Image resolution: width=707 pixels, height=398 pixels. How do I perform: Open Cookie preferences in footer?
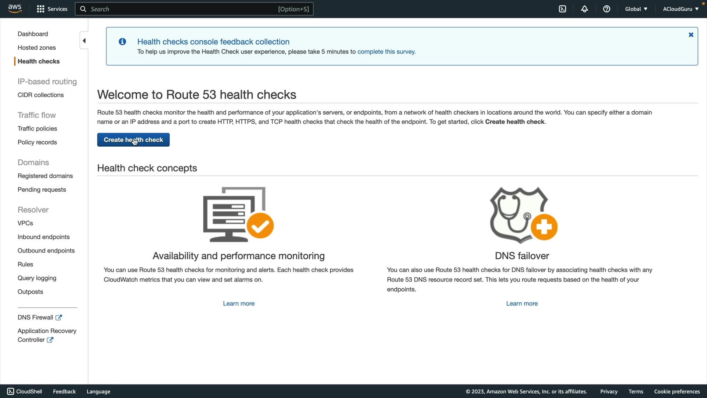677,391
